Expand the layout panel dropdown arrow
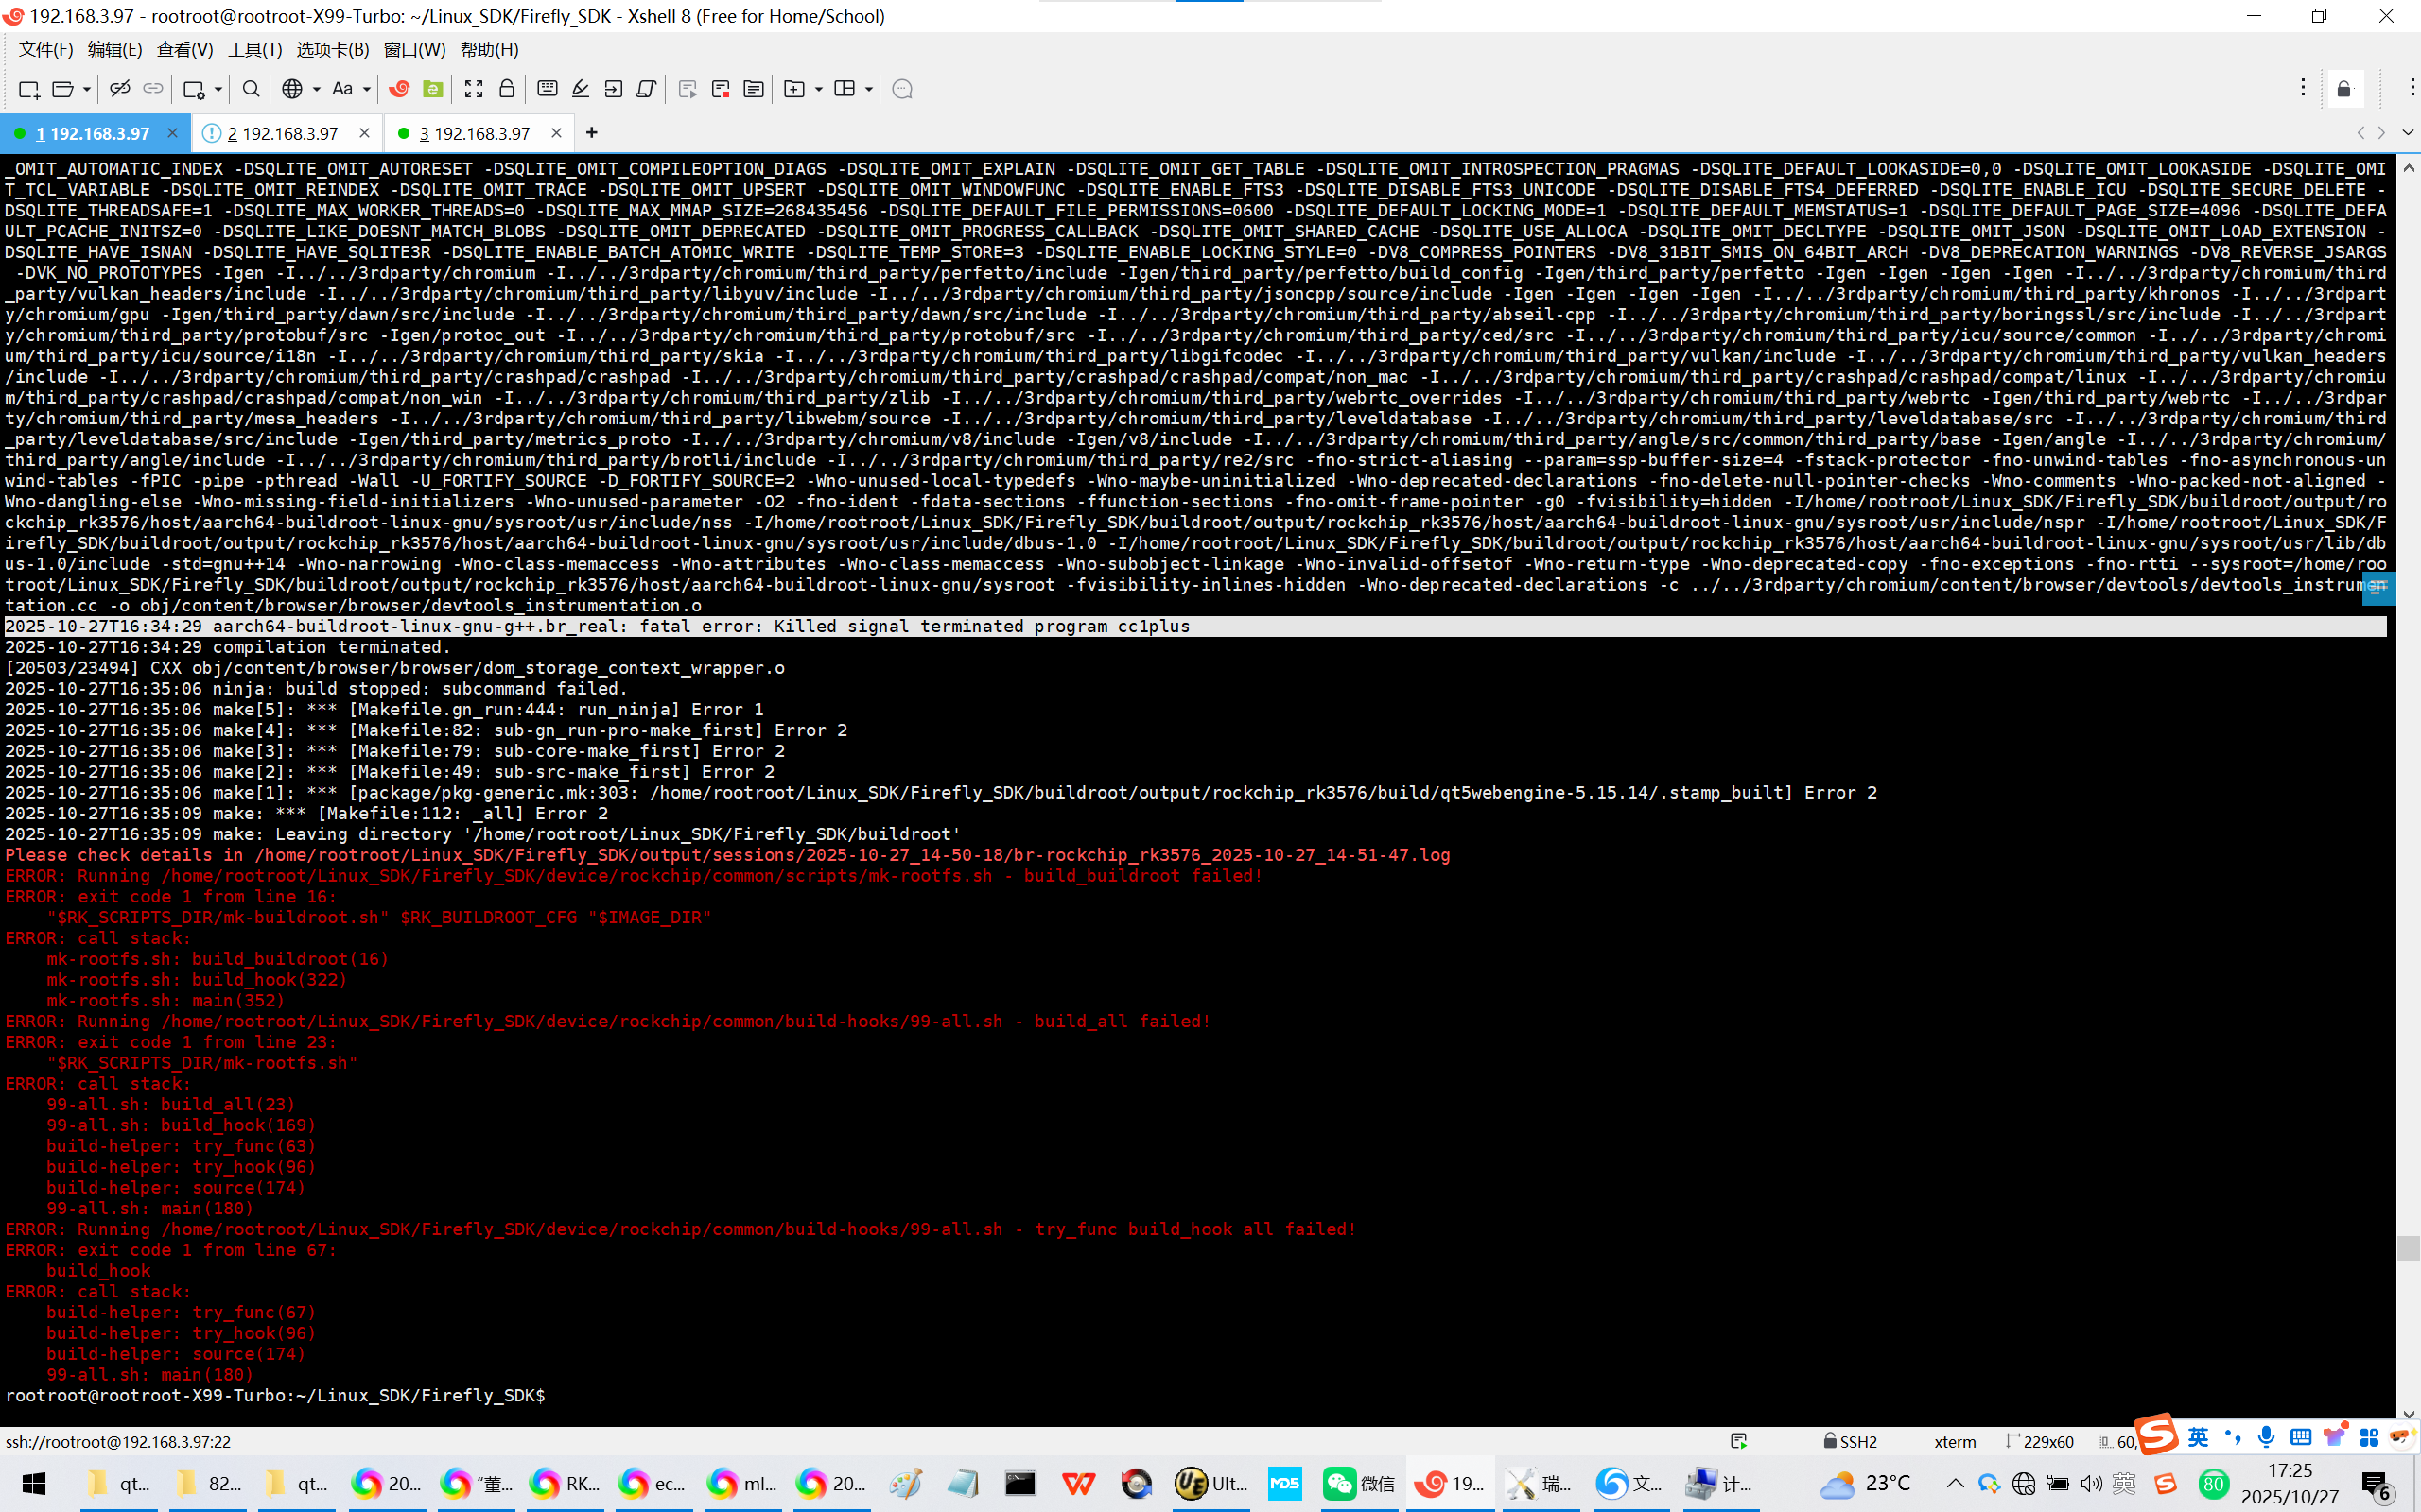The height and width of the screenshot is (1512, 2421). pyautogui.click(x=868, y=89)
